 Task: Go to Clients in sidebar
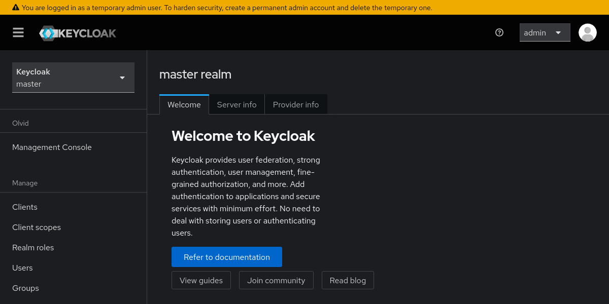pyautogui.click(x=73, y=207)
